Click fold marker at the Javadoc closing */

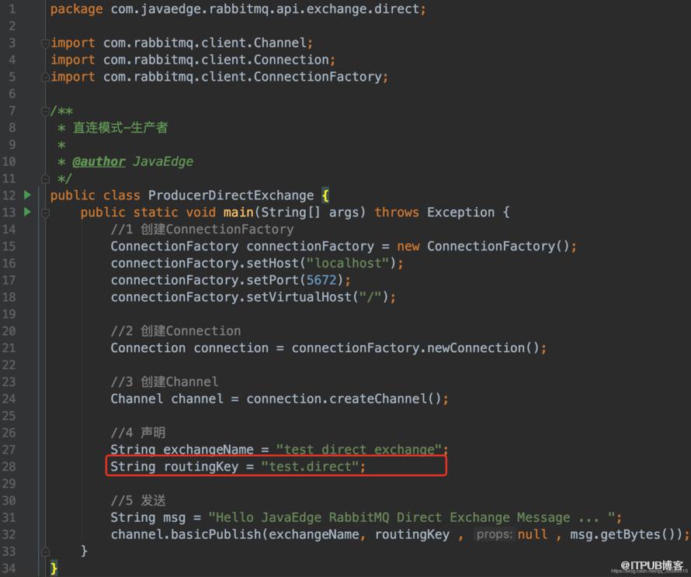[x=44, y=178]
